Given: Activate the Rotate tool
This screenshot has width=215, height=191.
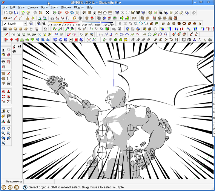Looking at the screenshot, I should click(x=3, y=97).
